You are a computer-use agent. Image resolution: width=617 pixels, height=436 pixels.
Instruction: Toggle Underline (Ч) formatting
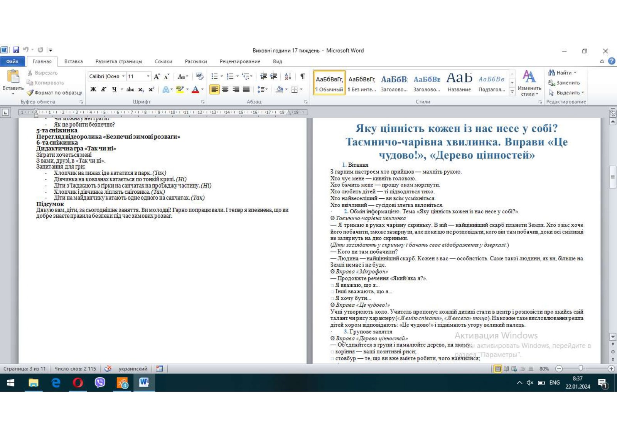click(114, 90)
